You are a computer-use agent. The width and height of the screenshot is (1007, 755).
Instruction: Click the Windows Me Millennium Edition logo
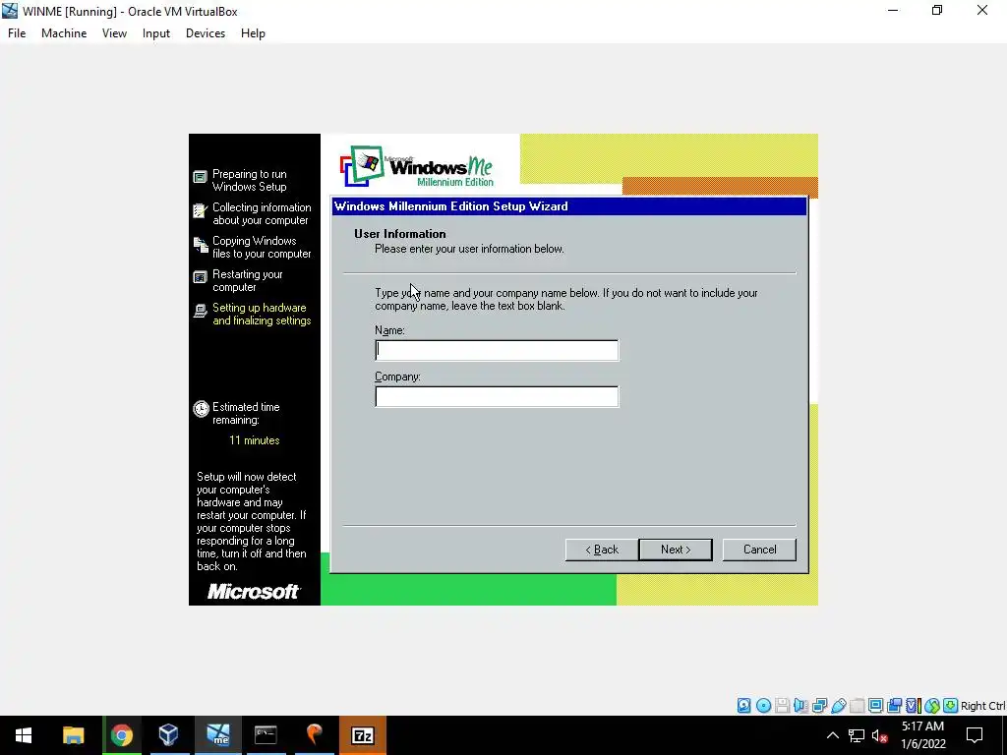[417, 167]
